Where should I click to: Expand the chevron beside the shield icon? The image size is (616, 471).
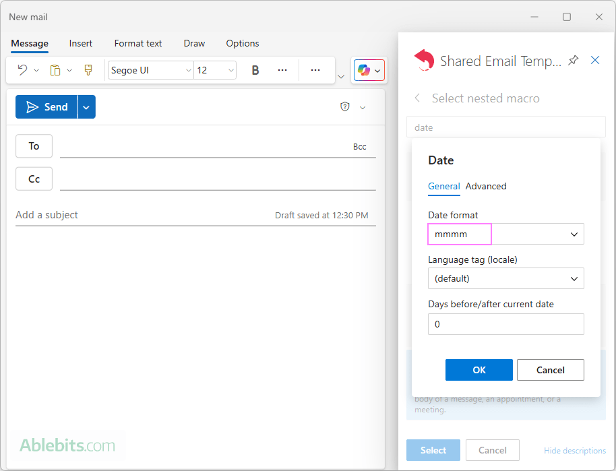point(363,108)
